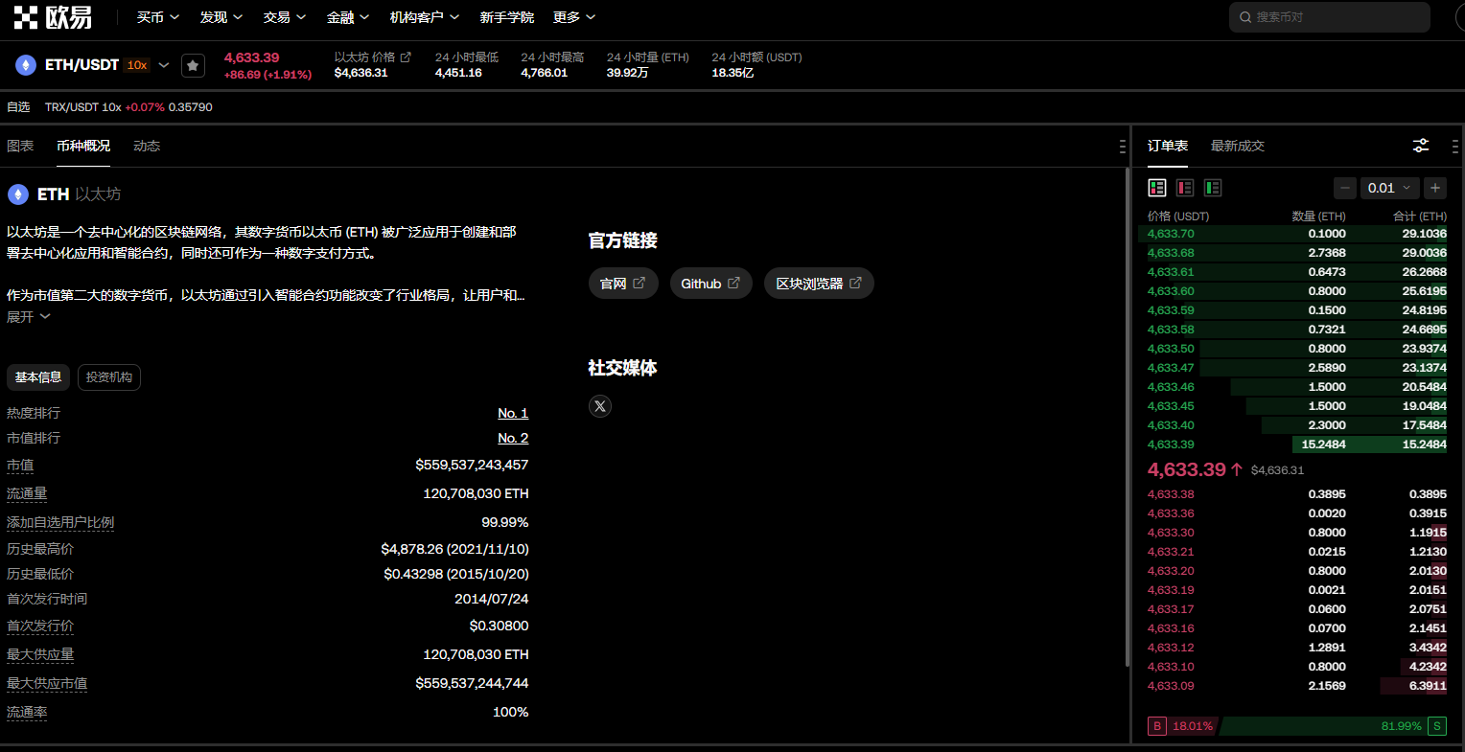
Task: Open the X social media icon
Action: (600, 406)
